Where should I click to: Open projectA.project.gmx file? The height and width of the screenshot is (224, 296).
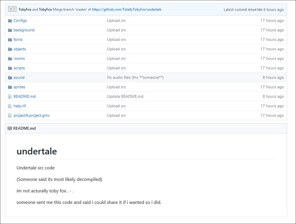[31, 115]
